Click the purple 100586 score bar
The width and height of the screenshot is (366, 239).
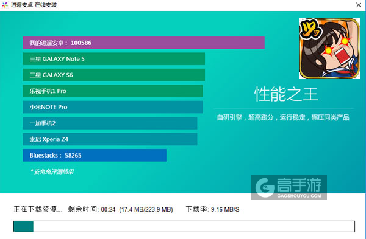click(x=143, y=43)
